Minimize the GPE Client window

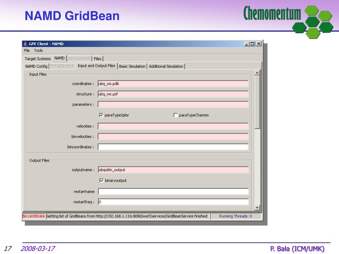pyautogui.click(x=246, y=44)
